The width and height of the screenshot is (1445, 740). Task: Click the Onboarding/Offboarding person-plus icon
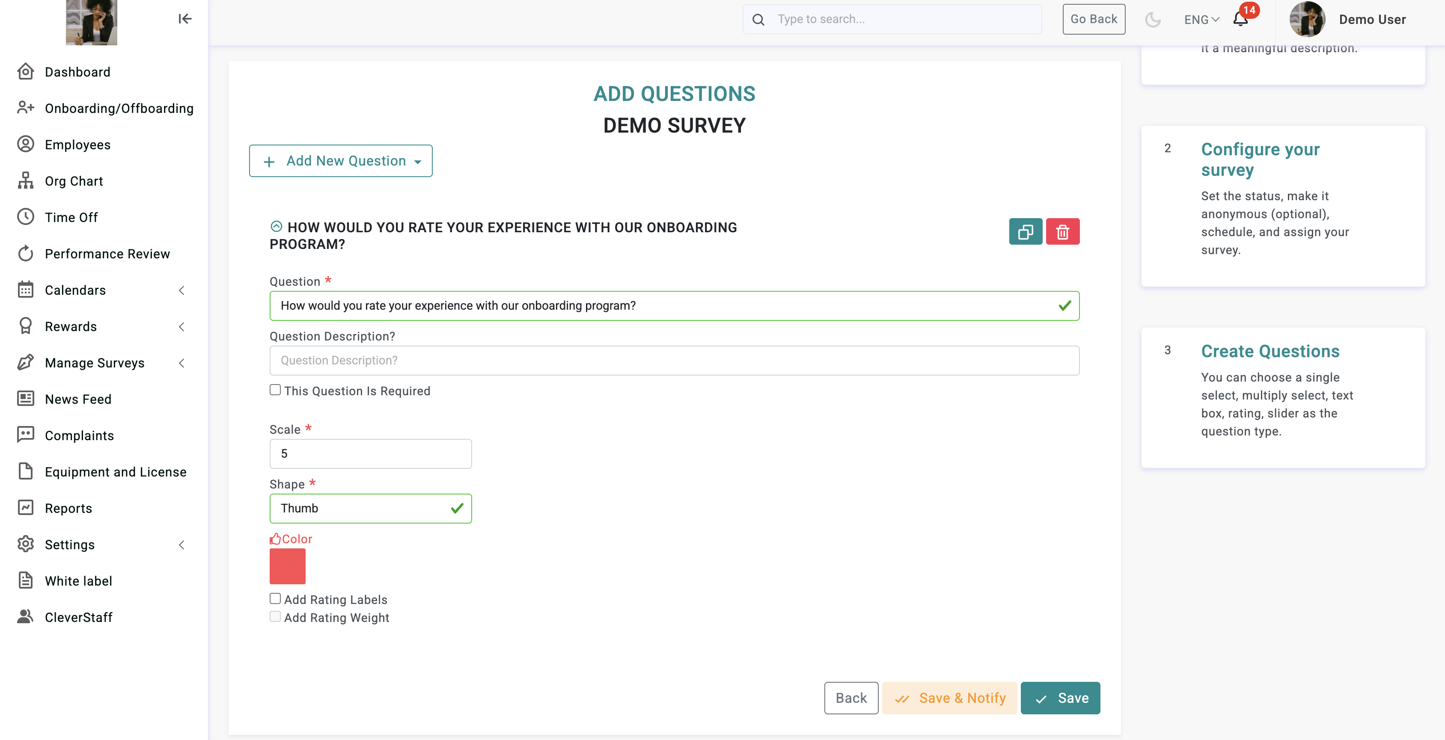[25, 108]
